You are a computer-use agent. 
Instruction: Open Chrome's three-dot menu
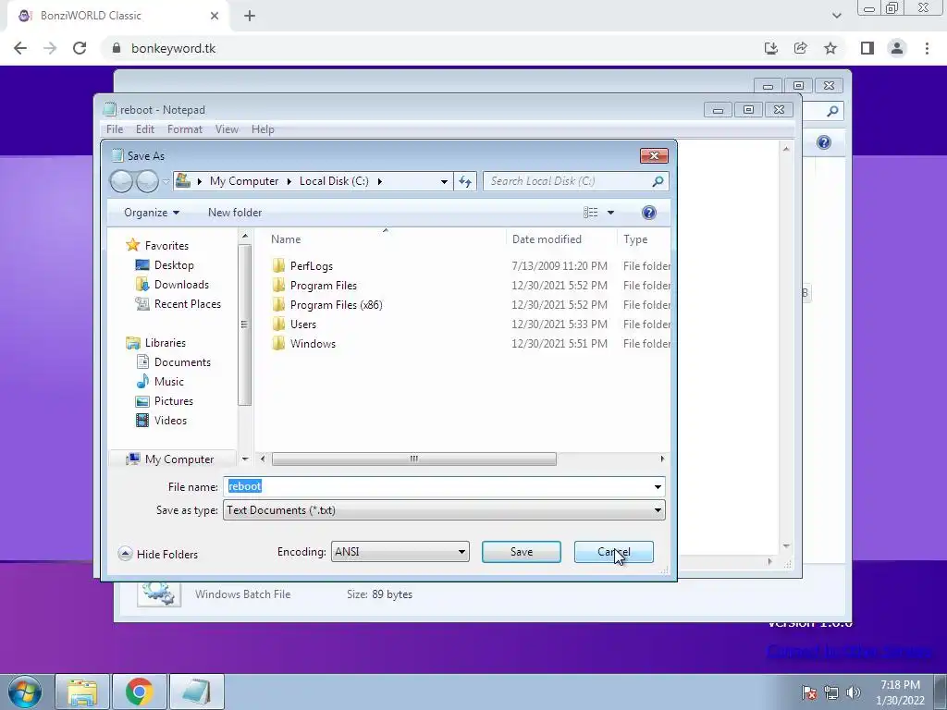coord(927,48)
